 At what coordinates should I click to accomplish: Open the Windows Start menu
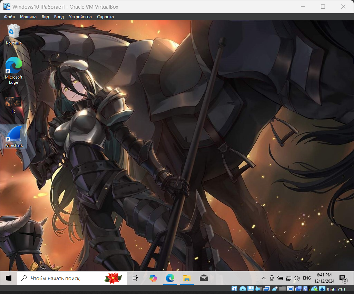tap(9, 278)
